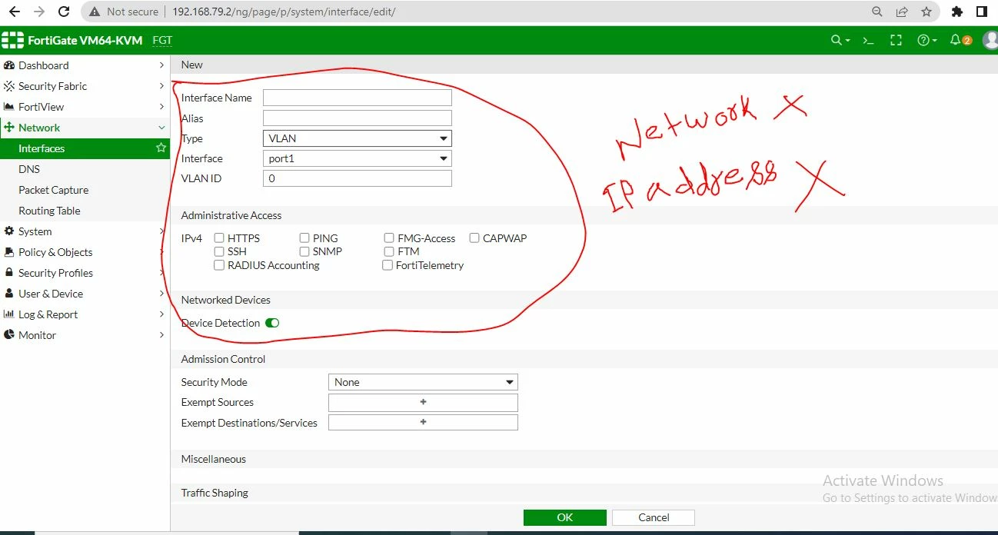The width and height of the screenshot is (998, 535).
Task: Focus the Alias text field
Action: [358, 118]
